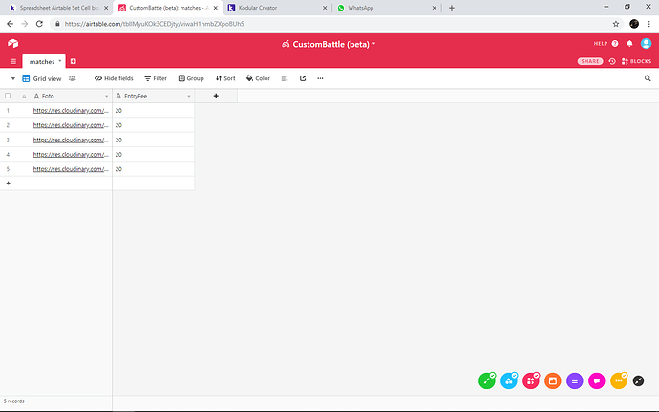Click the blue circular floating icon
659x412 pixels.
pos(509,380)
